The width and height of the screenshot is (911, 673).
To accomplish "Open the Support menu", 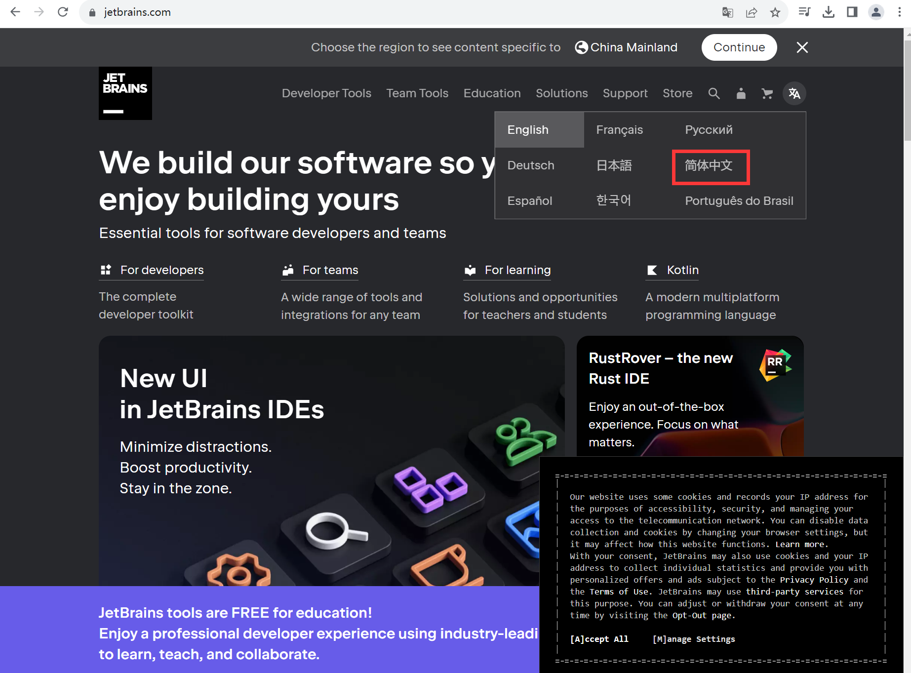I will (x=625, y=93).
